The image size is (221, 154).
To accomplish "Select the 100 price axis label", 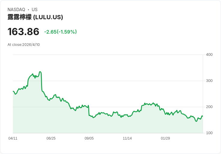I will [209, 133].
